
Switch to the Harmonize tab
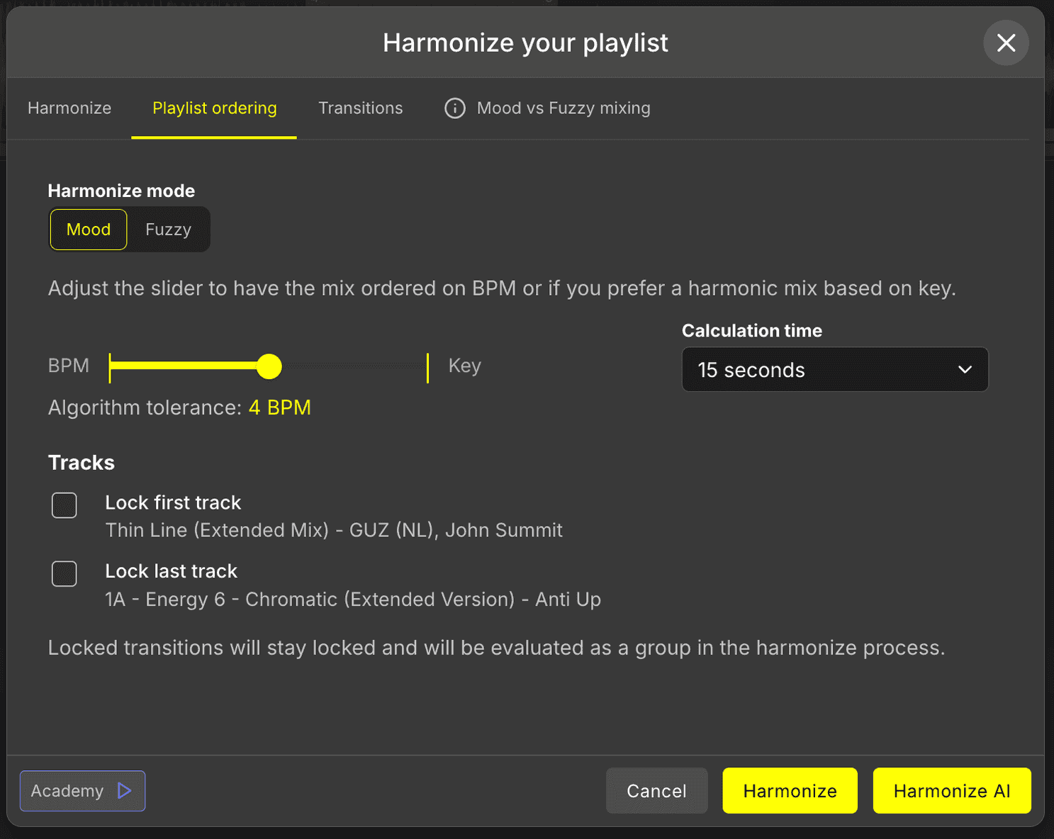click(69, 108)
